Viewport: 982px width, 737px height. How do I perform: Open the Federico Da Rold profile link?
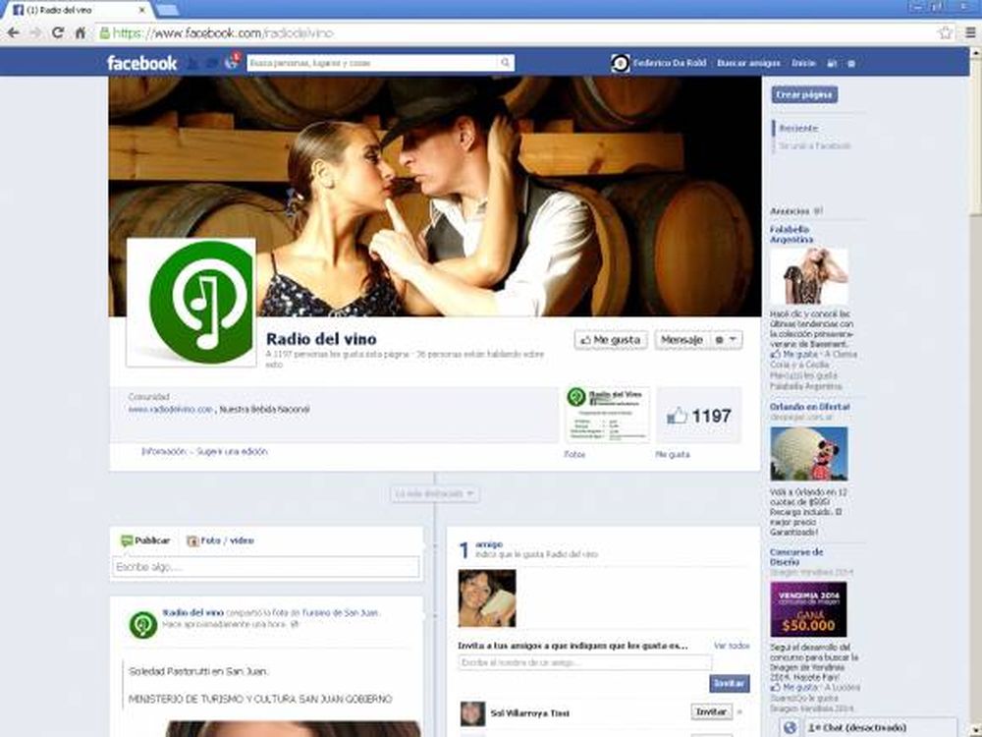(x=670, y=63)
